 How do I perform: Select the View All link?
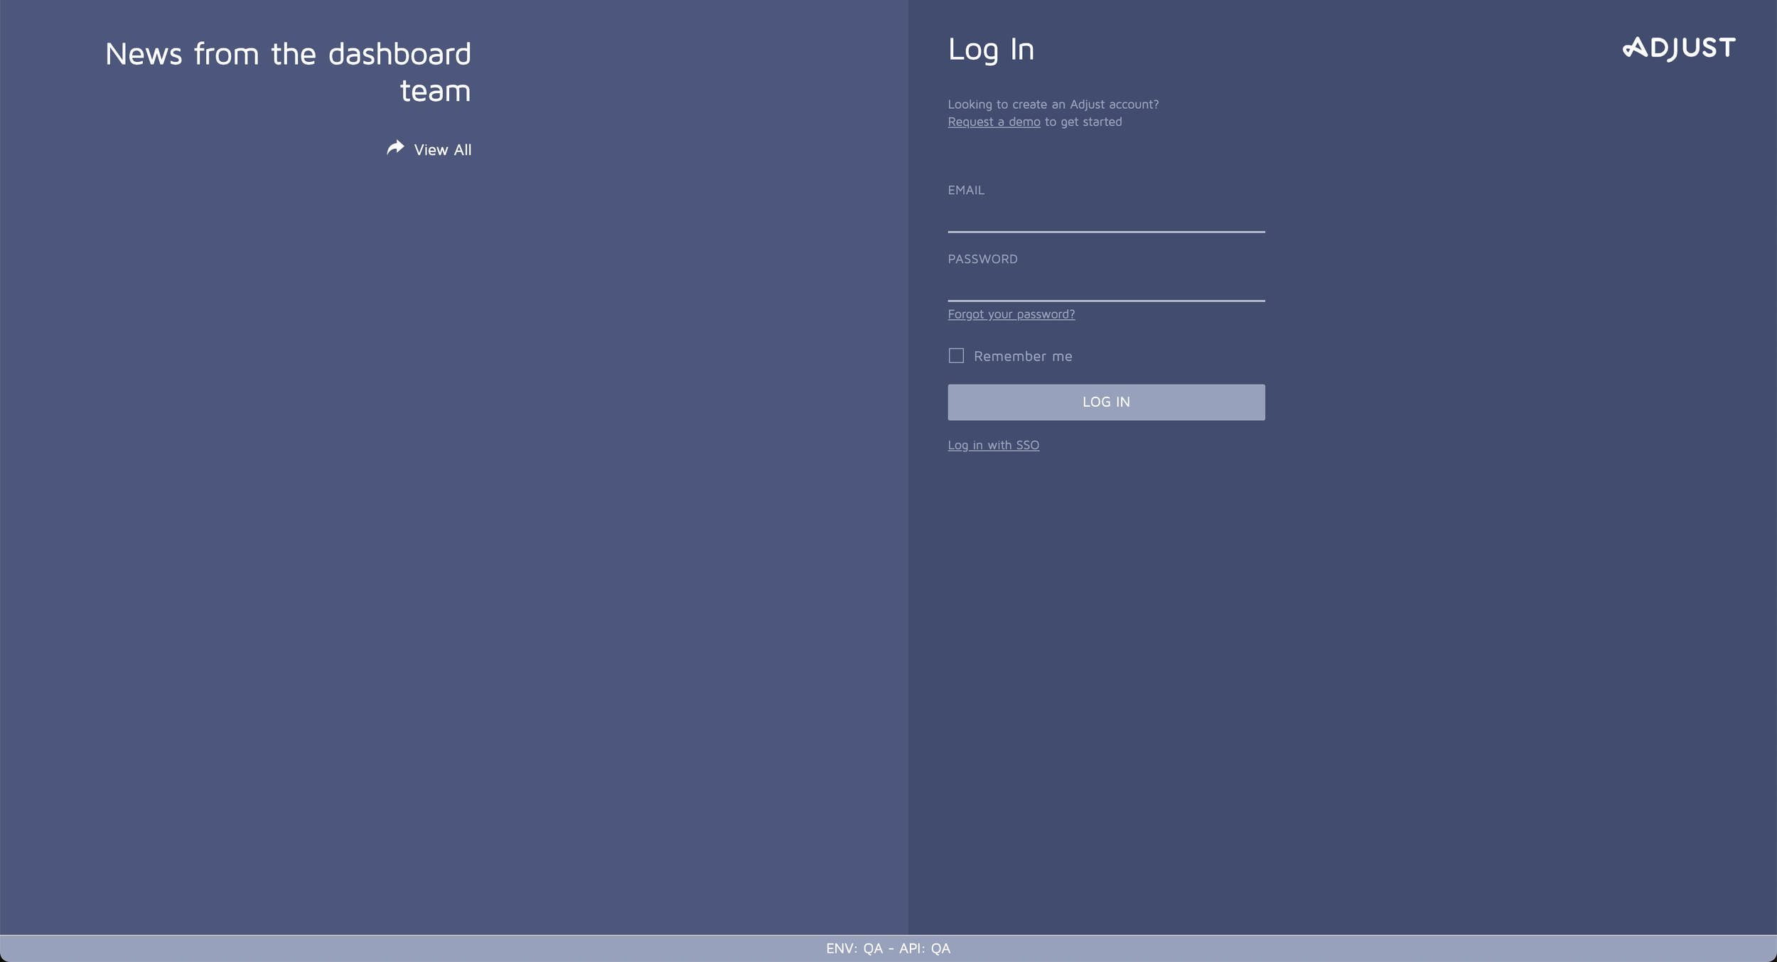coord(441,149)
